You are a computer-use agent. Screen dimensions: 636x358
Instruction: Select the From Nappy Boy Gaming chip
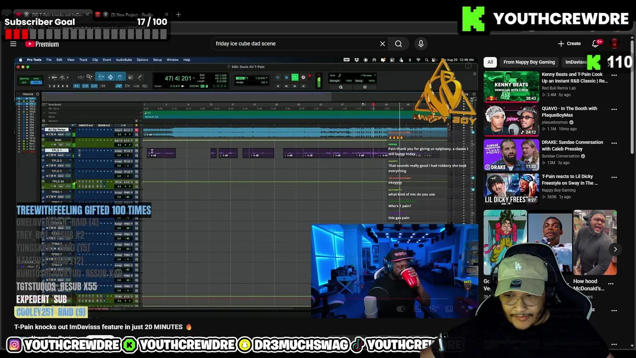coord(529,62)
